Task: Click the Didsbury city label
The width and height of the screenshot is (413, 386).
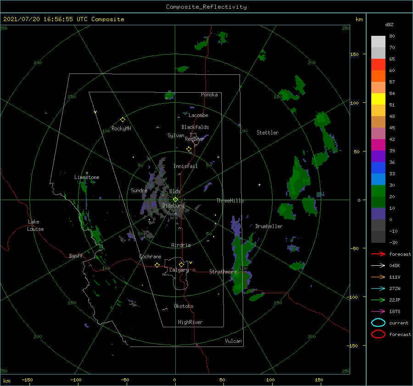Action: [x=173, y=206]
